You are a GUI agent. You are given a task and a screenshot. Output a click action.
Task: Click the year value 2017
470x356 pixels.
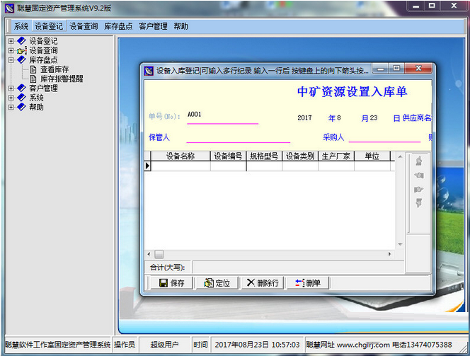click(304, 117)
